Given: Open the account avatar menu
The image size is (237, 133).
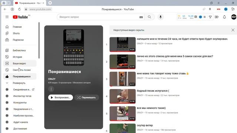Looking at the screenshot, I should tap(234, 17).
